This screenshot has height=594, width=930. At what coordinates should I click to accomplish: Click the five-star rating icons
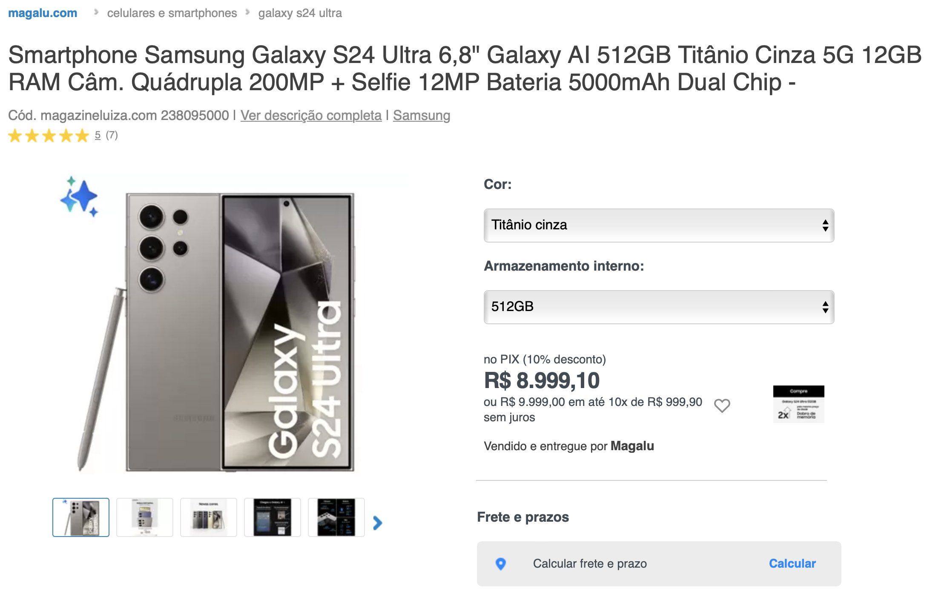tap(49, 136)
